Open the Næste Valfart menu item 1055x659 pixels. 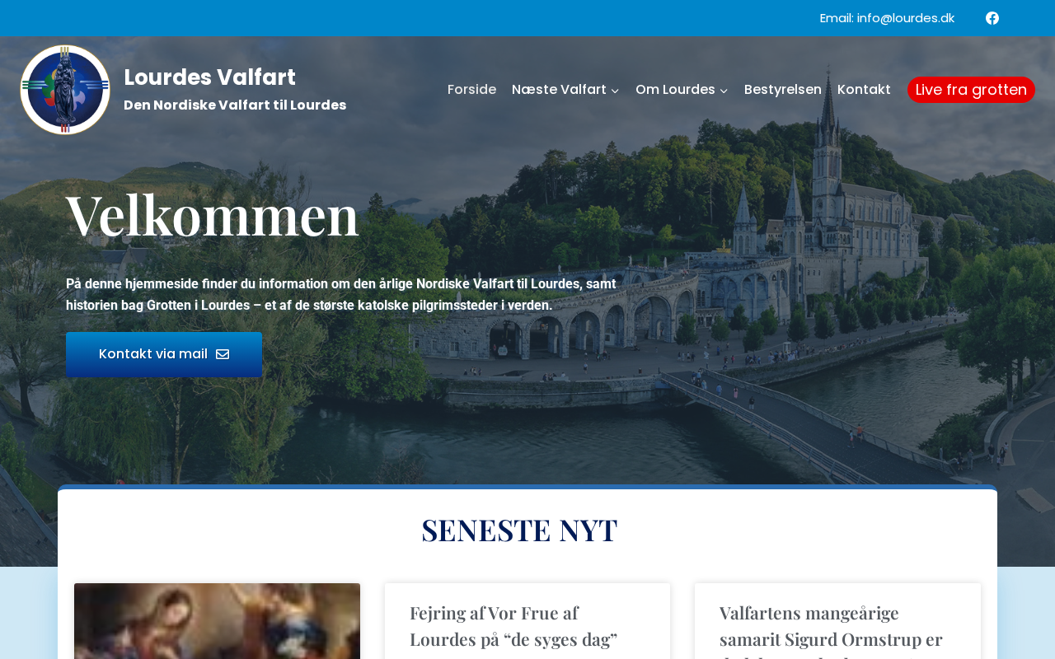[559, 90]
